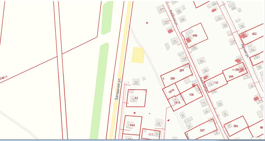Click the parcel label 240/1
The height and width of the screenshot is (141, 265).
(4, 78)
